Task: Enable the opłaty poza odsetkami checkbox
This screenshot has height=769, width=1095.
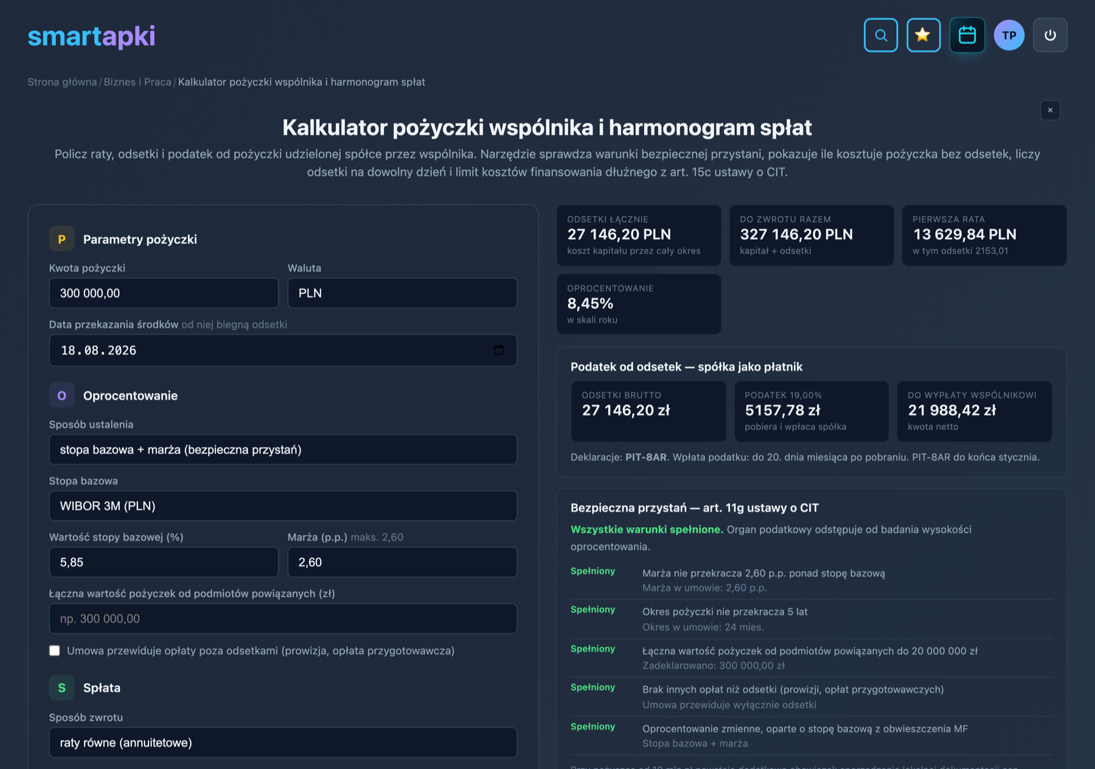Action: coord(55,650)
